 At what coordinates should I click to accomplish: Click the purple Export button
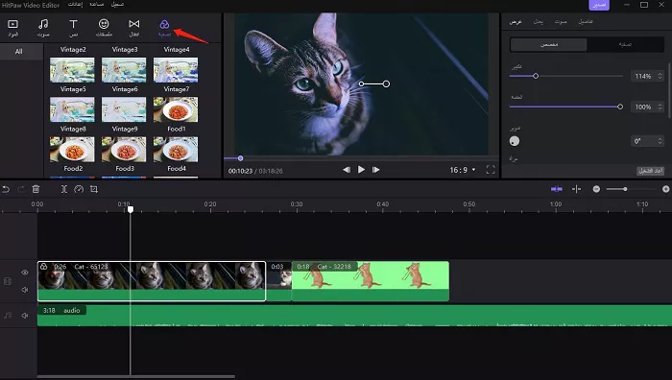[599, 5]
